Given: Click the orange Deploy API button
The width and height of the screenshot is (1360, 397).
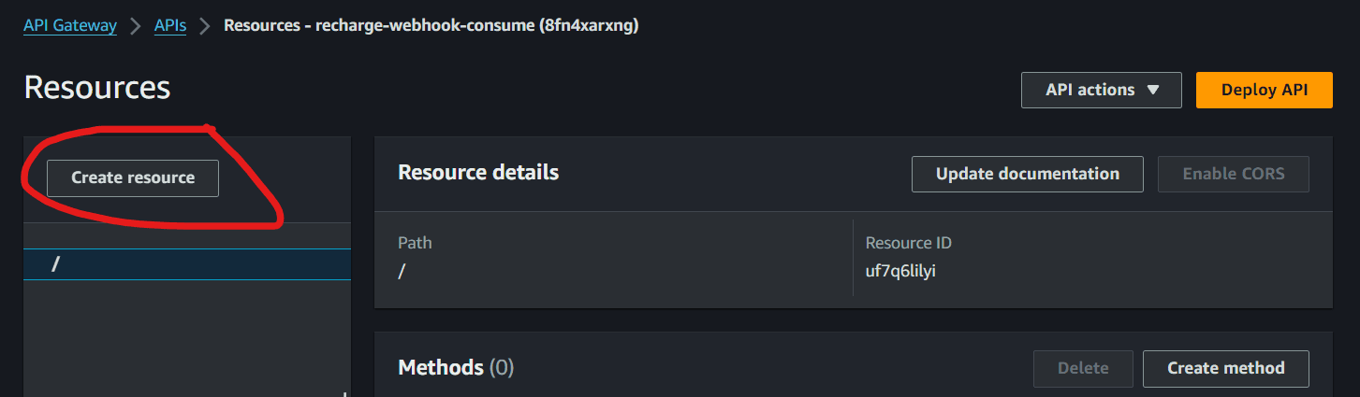Looking at the screenshot, I should pyautogui.click(x=1265, y=90).
